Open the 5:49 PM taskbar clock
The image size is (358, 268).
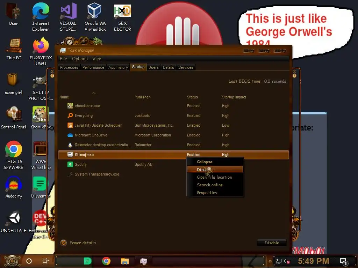tap(314, 261)
